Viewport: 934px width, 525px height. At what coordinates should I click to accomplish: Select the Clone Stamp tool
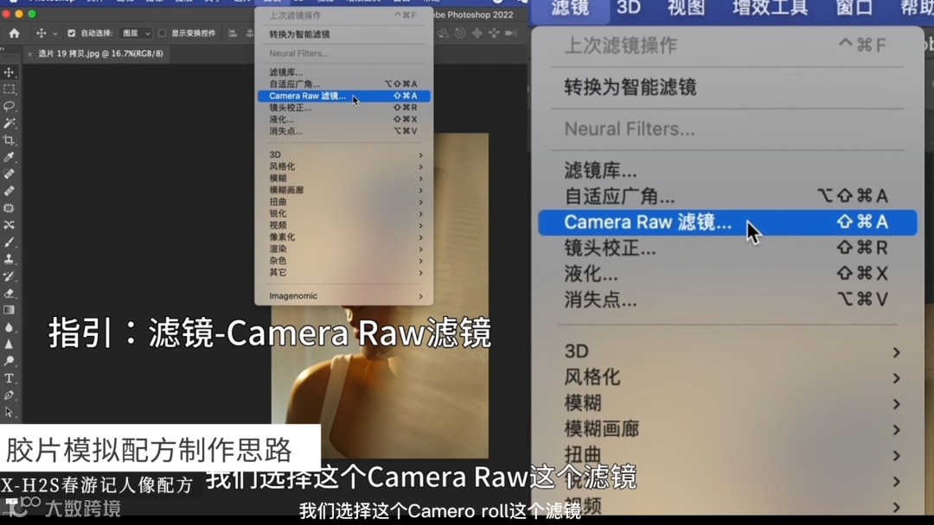(x=9, y=259)
